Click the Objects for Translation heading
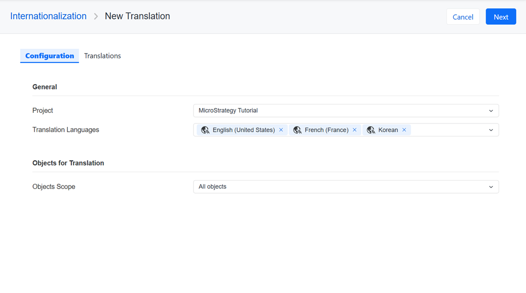526x293 pixels. (68, 163)
